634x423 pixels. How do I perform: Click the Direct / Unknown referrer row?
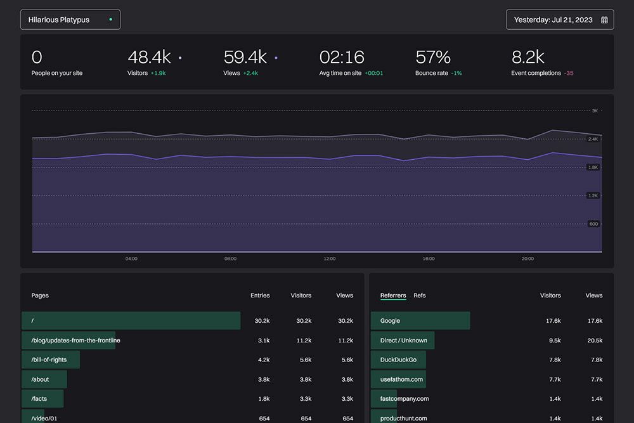(x=403, y=341)
